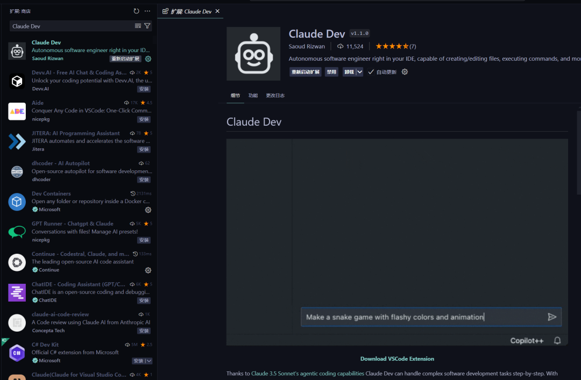Image resolution: width=581 pixels, height=380 pixels.
Task: Toggle the 自动更新 auto update checkbox
Action: click(x=371, y=72)
